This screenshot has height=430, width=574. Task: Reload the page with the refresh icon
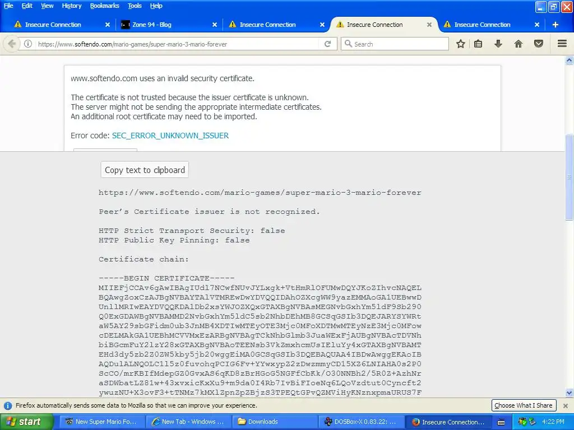click(327, 44)
